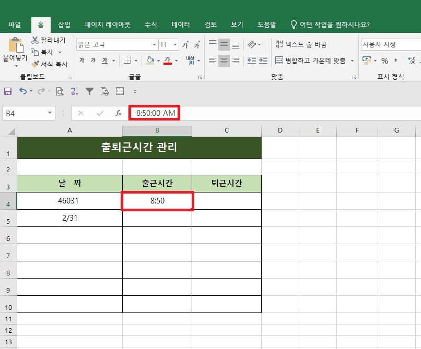
Task: Click the Undo arrow
Action: coord(23,91)
